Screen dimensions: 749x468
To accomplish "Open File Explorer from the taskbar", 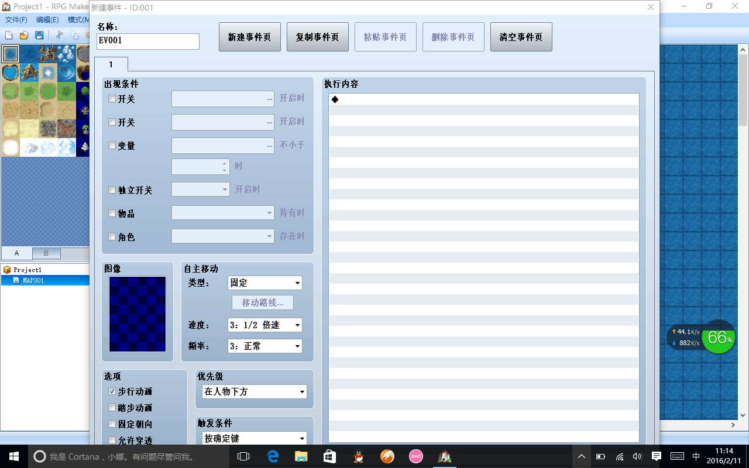I will pos(301,456).
